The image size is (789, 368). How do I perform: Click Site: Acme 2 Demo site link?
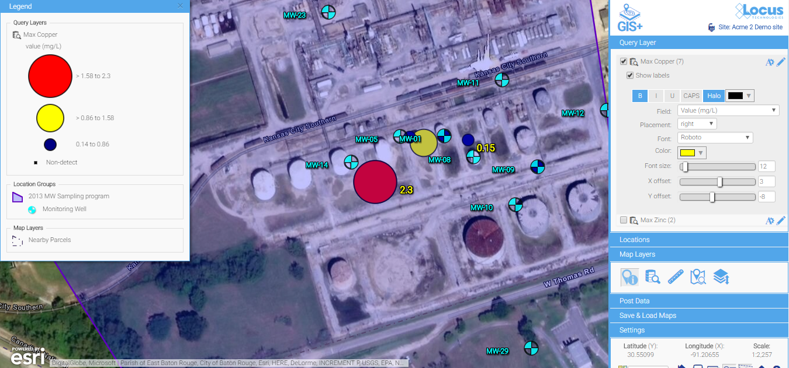750,27
